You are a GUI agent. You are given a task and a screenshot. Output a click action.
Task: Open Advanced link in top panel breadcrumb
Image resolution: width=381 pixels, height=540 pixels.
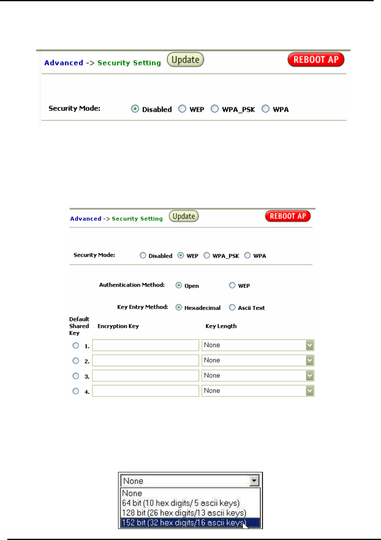pos(64,63)
